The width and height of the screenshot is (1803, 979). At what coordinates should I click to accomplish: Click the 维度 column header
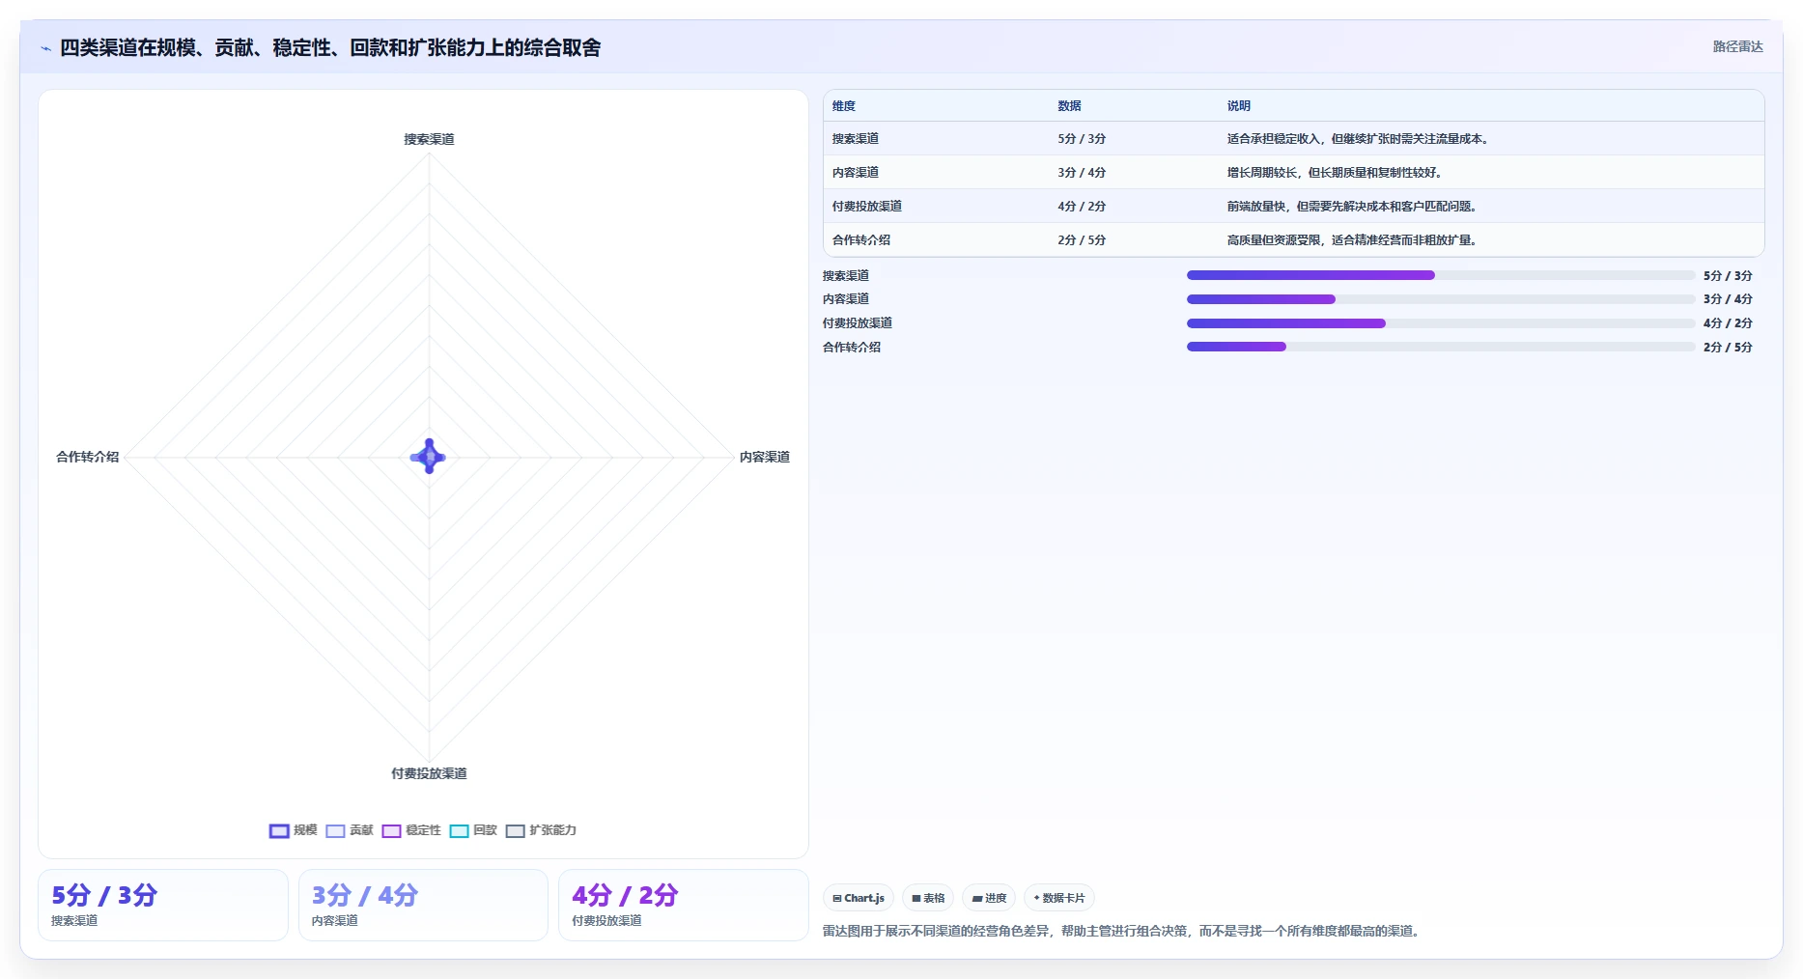pyautogui.click(x=844, y=106)
